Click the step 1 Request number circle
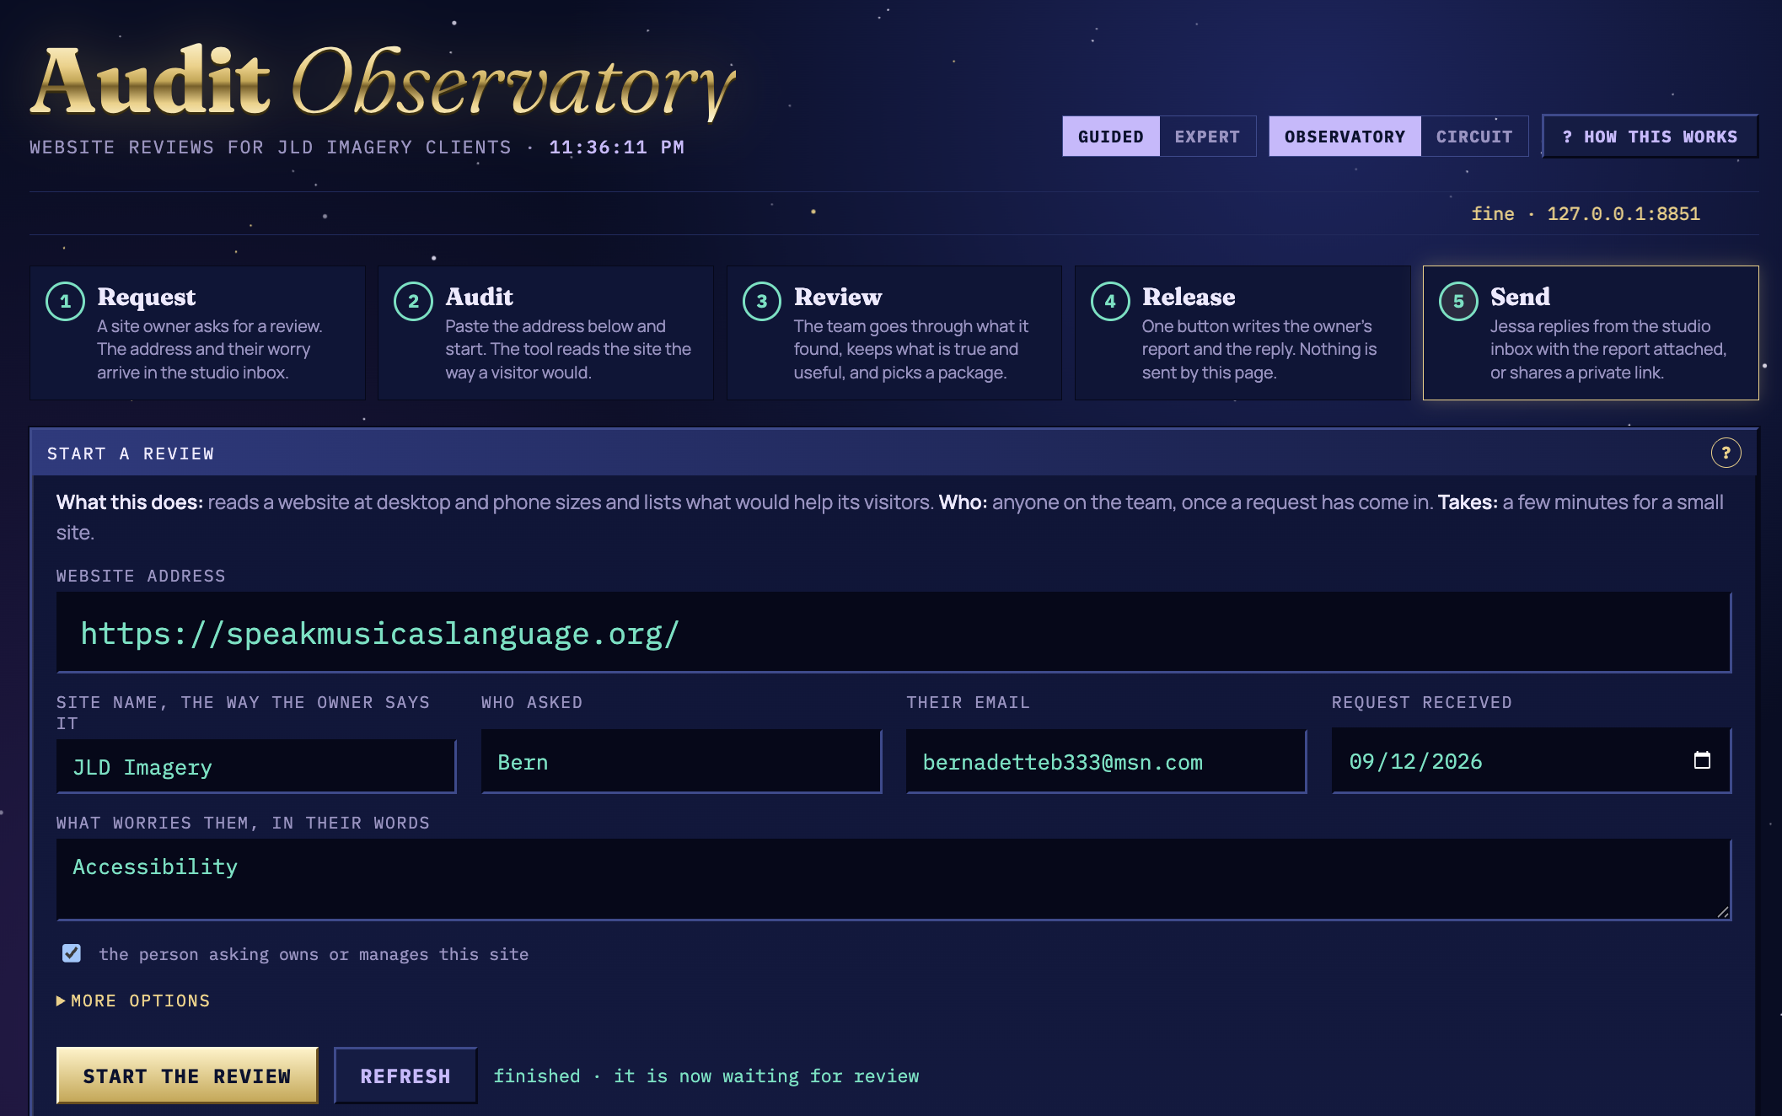The height and width of the screenshot is (1116, 1782). point(65,302)
